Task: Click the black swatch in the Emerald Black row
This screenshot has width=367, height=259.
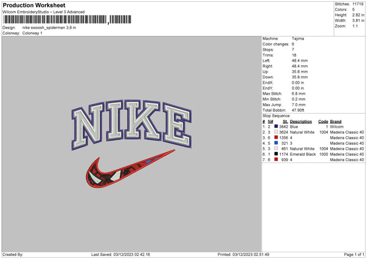Action: pyautogui.click(x=276, y=154)
